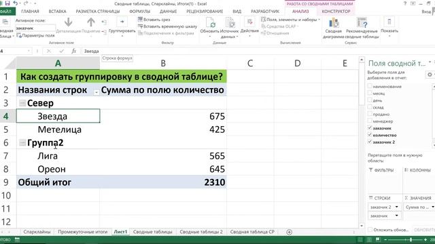Uncheck the заказчик 2 field checkbox
Viewport: 435px width, 244px height.
click(x=370, y=142)
